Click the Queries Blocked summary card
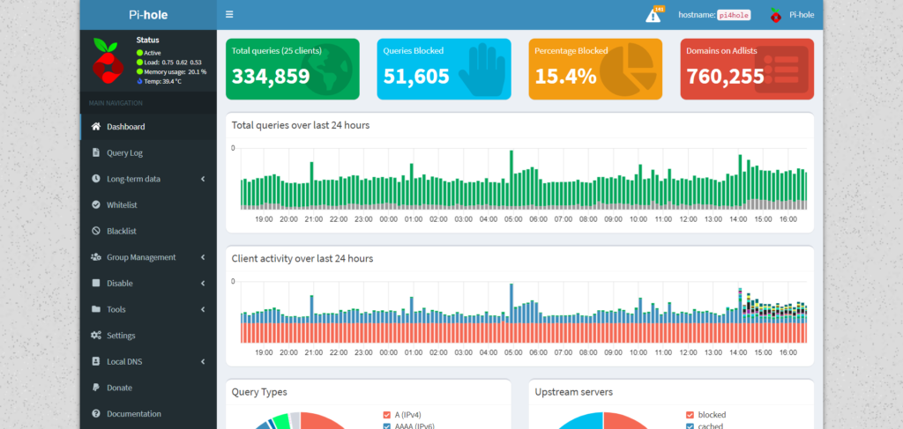 click(444, 69)
